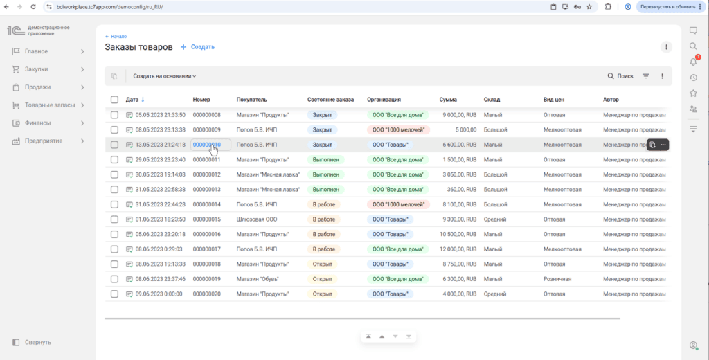Select the checkbox for order 000000015

coord(115,219)
